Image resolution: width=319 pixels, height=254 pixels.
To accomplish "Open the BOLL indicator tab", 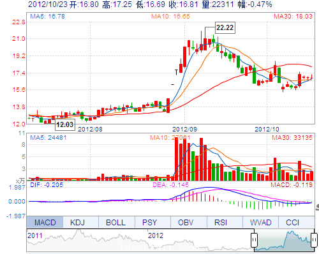I will (x=117, y=222).
